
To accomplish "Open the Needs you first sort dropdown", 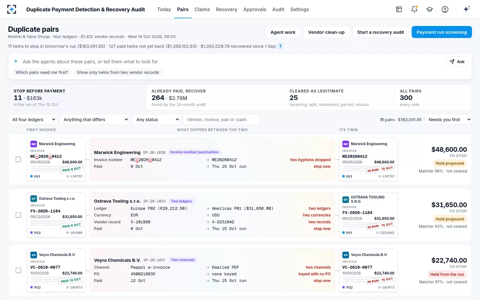I will (x=448, y=119).
